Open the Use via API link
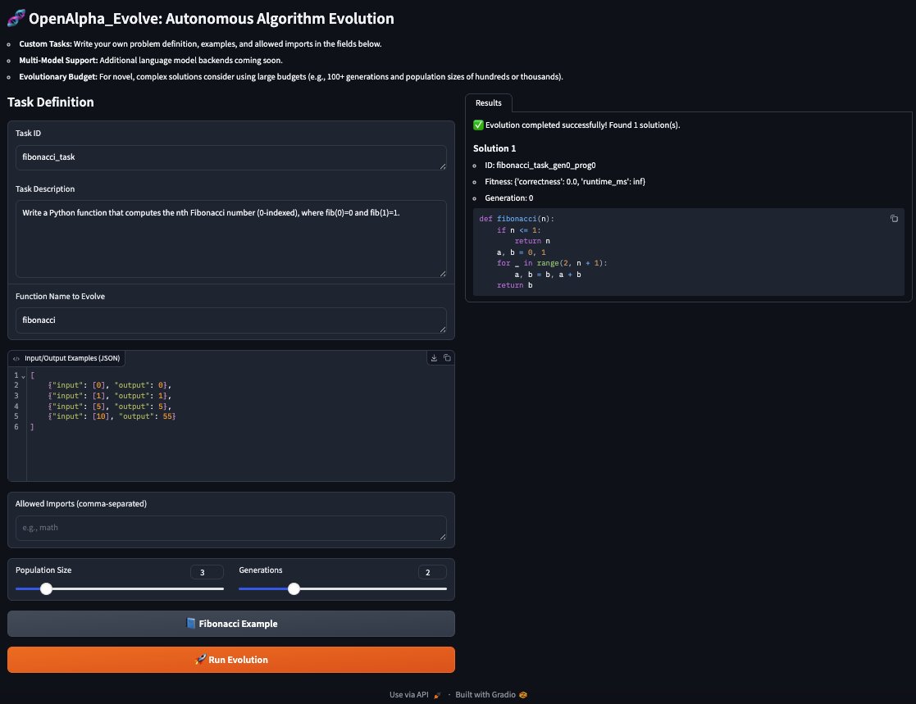Image resolution: width=916 pixels, height=704 pixels. tap(409, 695)
